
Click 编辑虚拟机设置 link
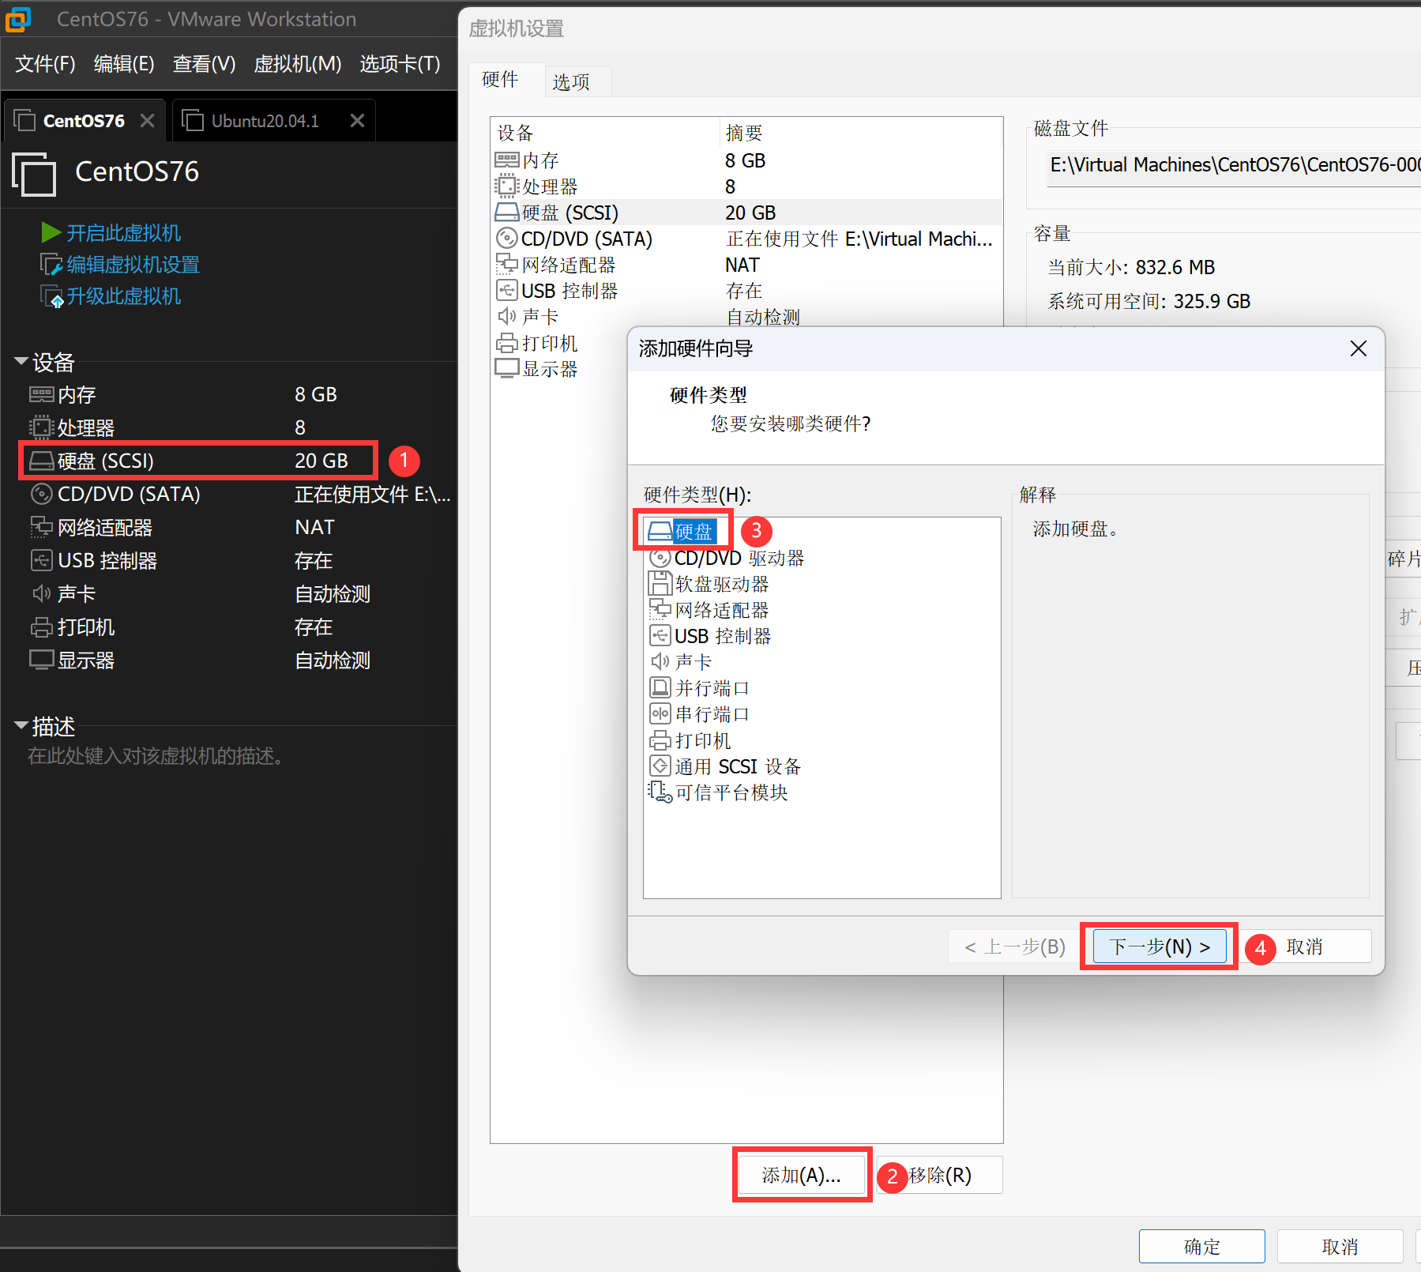coord(133,264)
